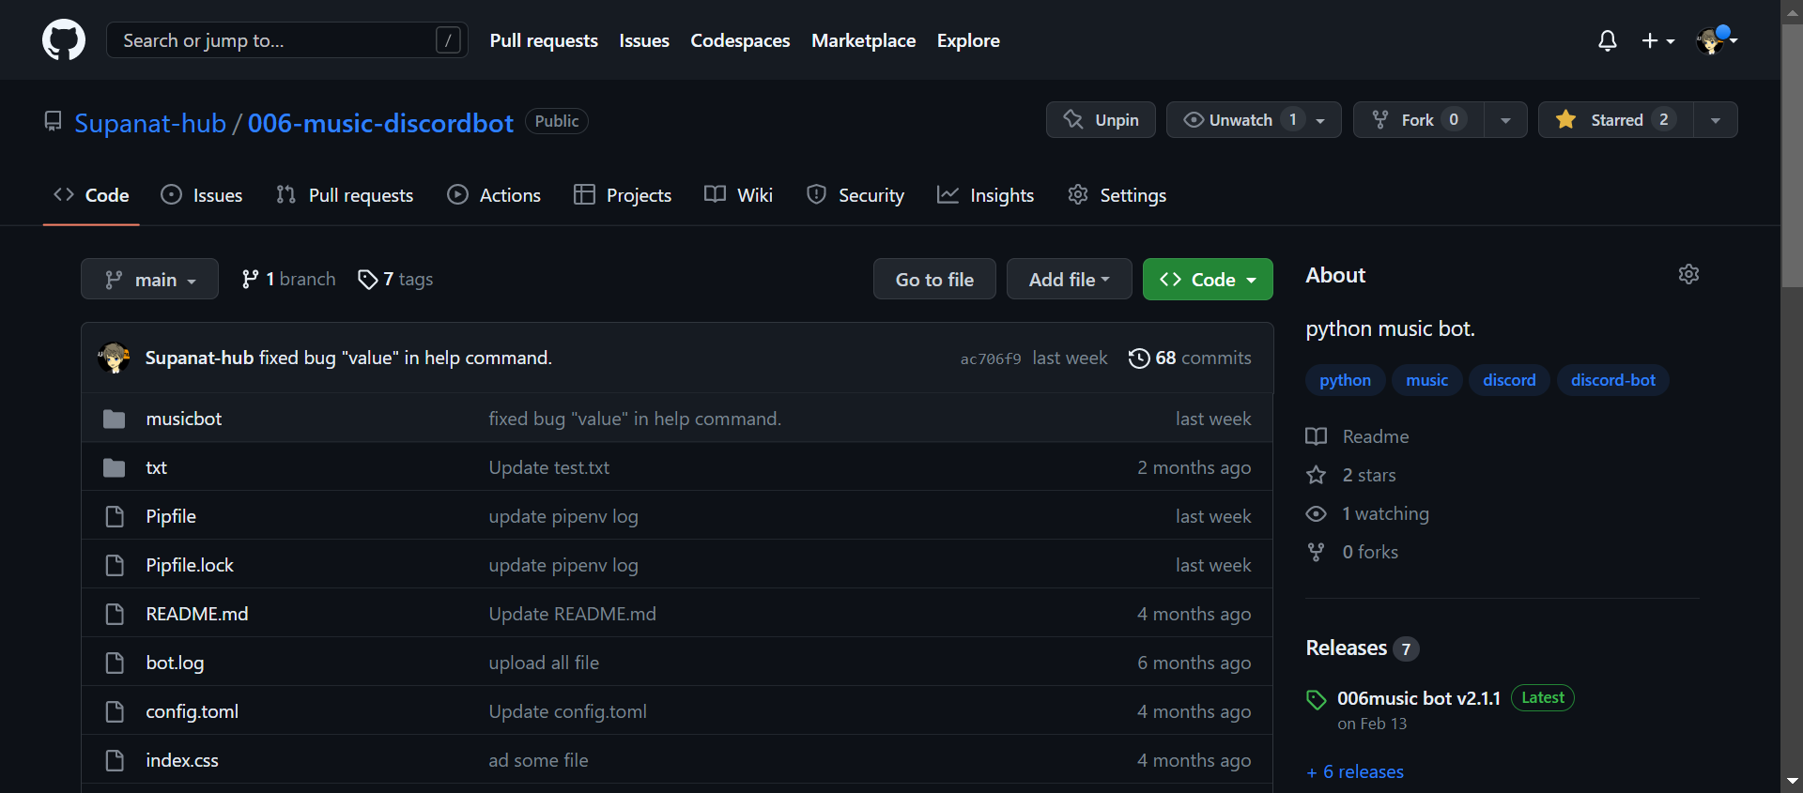Open the Pipfile.lock file
Screen dimensions: 1803x793
point(190,565)
